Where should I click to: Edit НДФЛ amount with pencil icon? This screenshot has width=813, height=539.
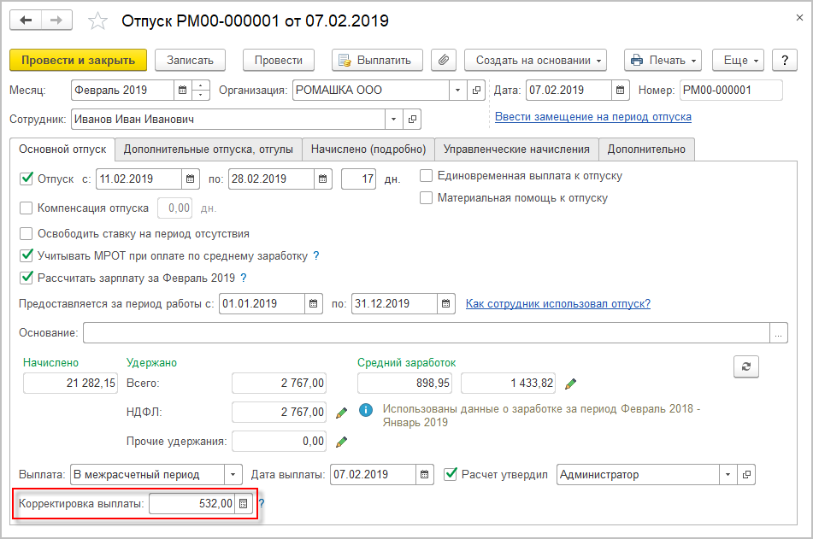point(341,413)
